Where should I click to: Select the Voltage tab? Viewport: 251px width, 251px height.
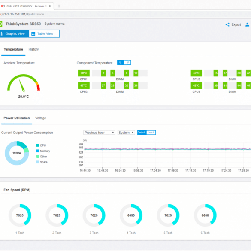coord(41,118)
